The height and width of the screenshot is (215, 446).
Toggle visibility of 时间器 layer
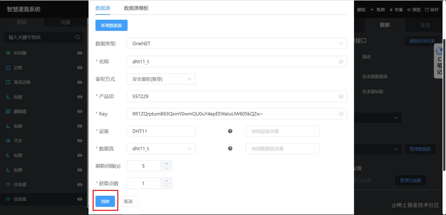coord(80,53)
